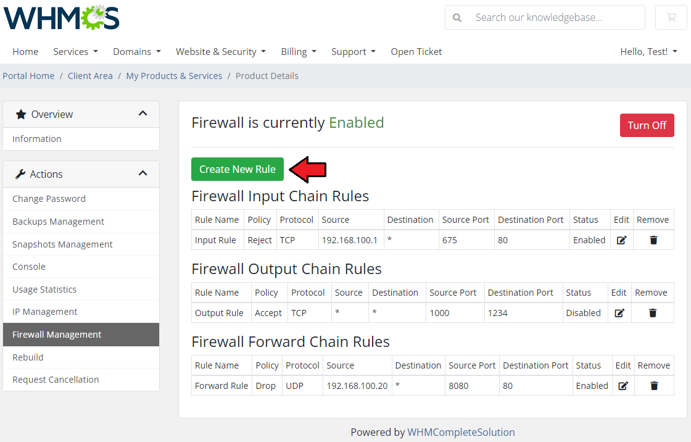
Task: Edit the Output Rule entry
Action: (619, 313)
